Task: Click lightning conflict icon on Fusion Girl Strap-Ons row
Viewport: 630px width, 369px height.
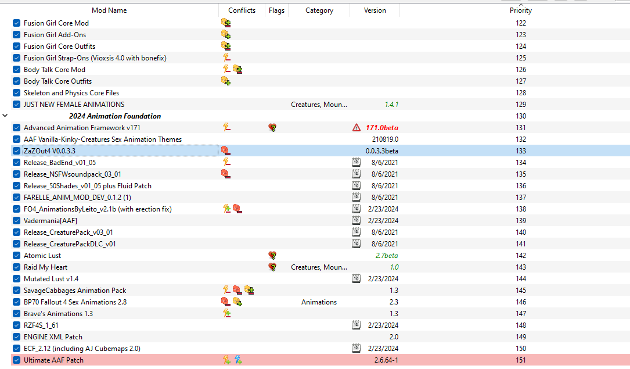Action: [x=226, y=58]
